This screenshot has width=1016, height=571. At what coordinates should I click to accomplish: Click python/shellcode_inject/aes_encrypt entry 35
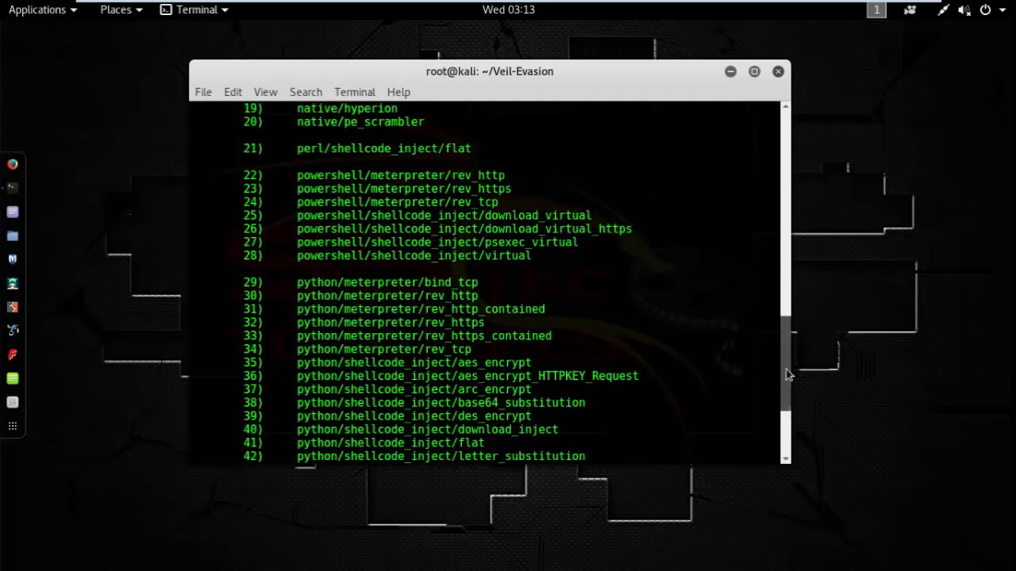pos(414,362)
